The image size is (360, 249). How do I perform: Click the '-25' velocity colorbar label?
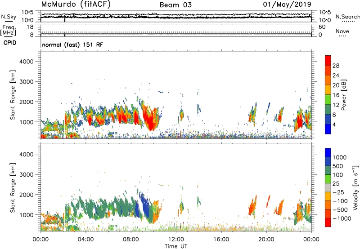click(338, 192)
